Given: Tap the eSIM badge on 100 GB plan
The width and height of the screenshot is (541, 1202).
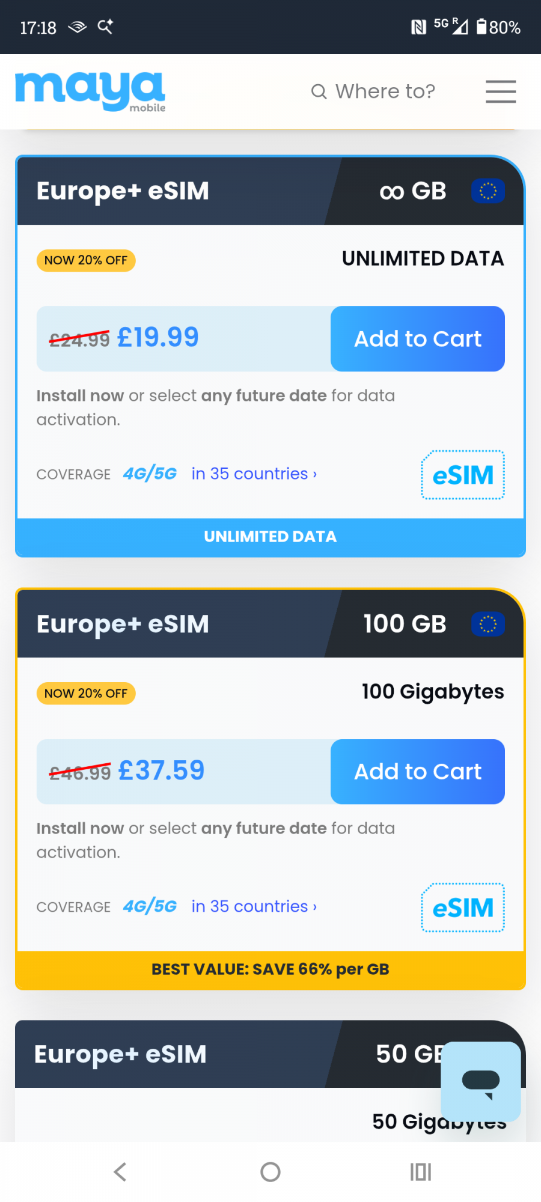Looking at the screenshot, I should tap(463, 908).
